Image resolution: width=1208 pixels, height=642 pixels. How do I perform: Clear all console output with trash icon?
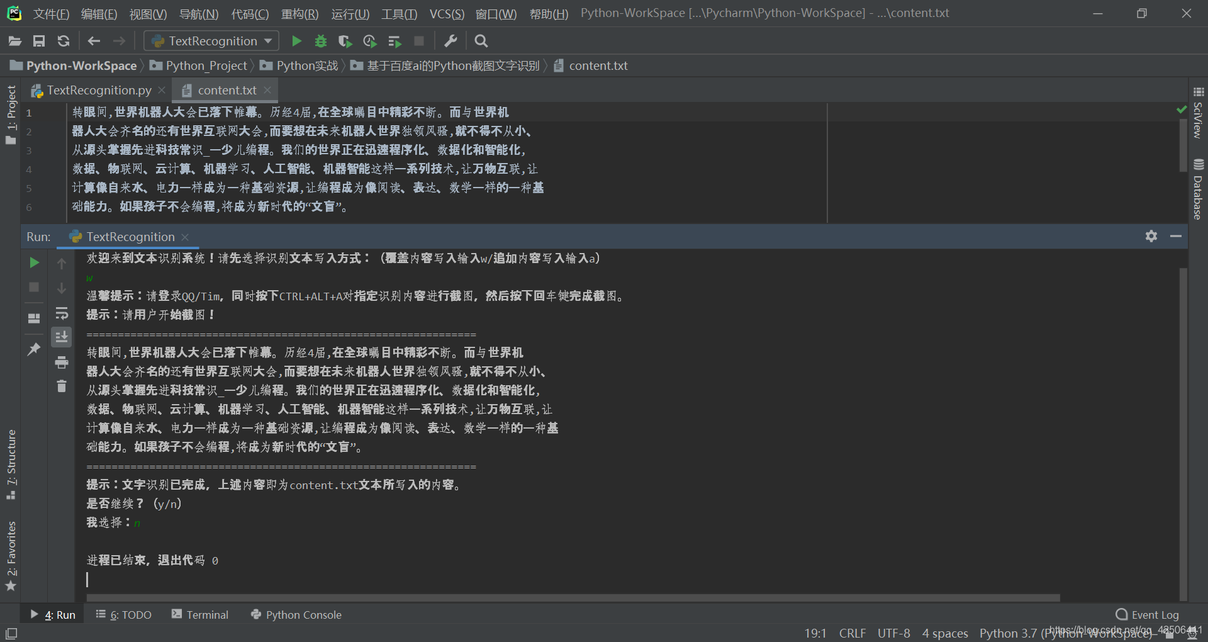(62, 386)
